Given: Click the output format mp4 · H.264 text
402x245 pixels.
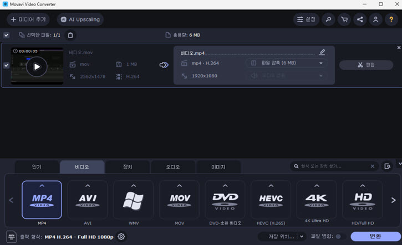Looking at the screenshot, I should tap(205, 63).
